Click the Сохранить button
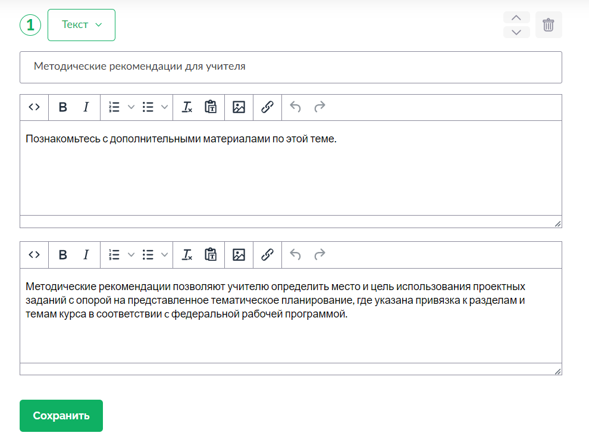Screen dimensions: 589x439 tap(61, 416)
